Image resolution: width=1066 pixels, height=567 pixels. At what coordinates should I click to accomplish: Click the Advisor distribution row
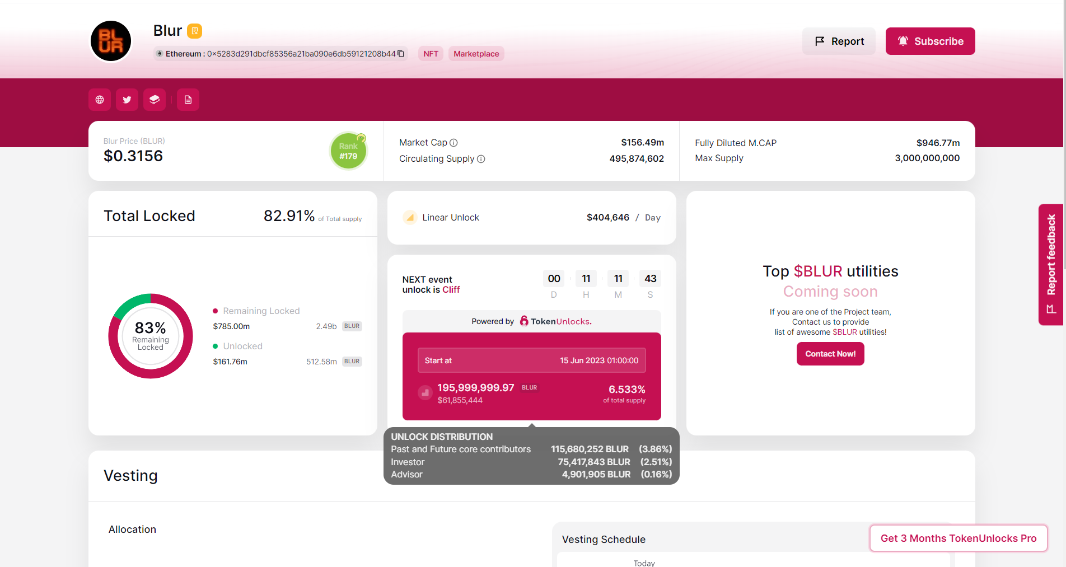[x=531, y=475]
